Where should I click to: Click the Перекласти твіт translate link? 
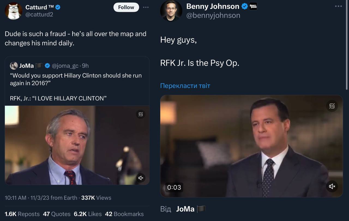pos(185,86)
